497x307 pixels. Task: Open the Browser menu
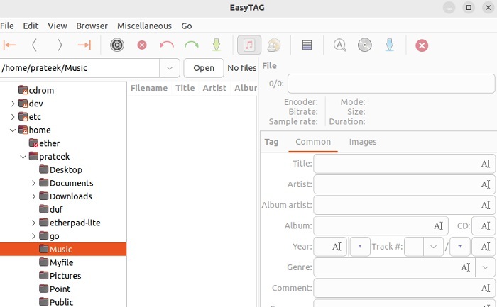[x=92, y=26]
